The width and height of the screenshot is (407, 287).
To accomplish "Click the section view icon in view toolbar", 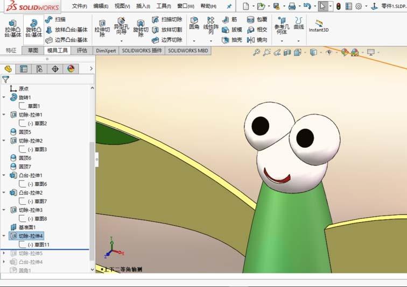I will pos(287,53).
